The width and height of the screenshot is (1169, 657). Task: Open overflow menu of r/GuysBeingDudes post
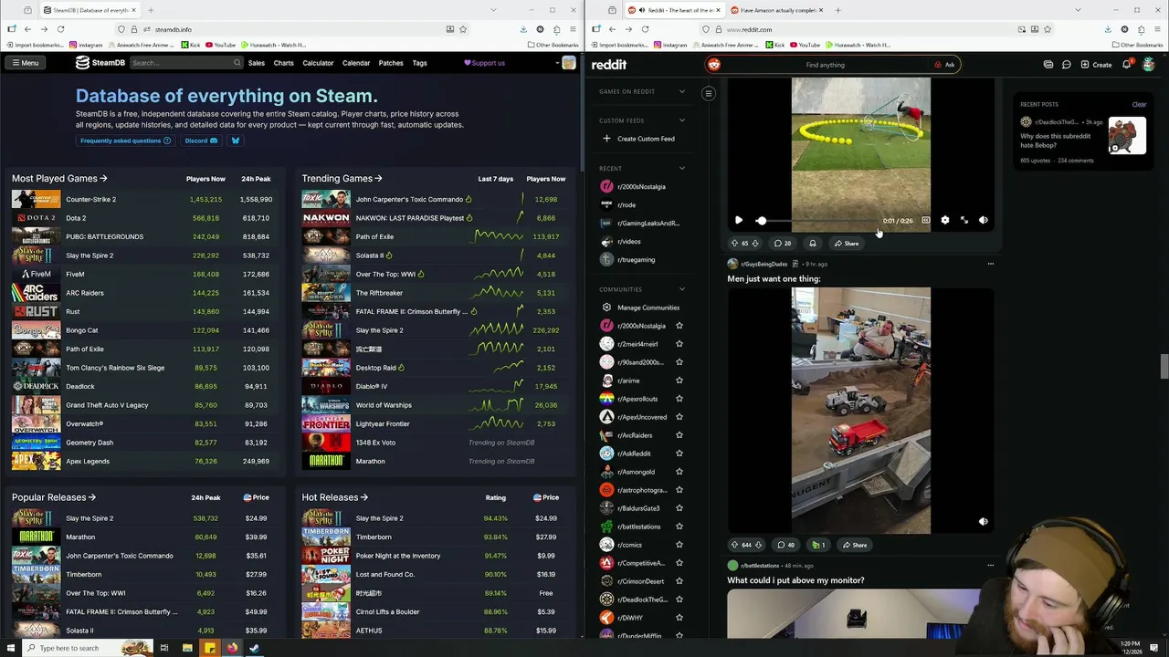coord(990,264)
